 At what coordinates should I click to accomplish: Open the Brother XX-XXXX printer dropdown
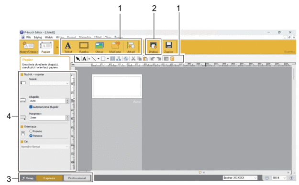tap(240, 178)
